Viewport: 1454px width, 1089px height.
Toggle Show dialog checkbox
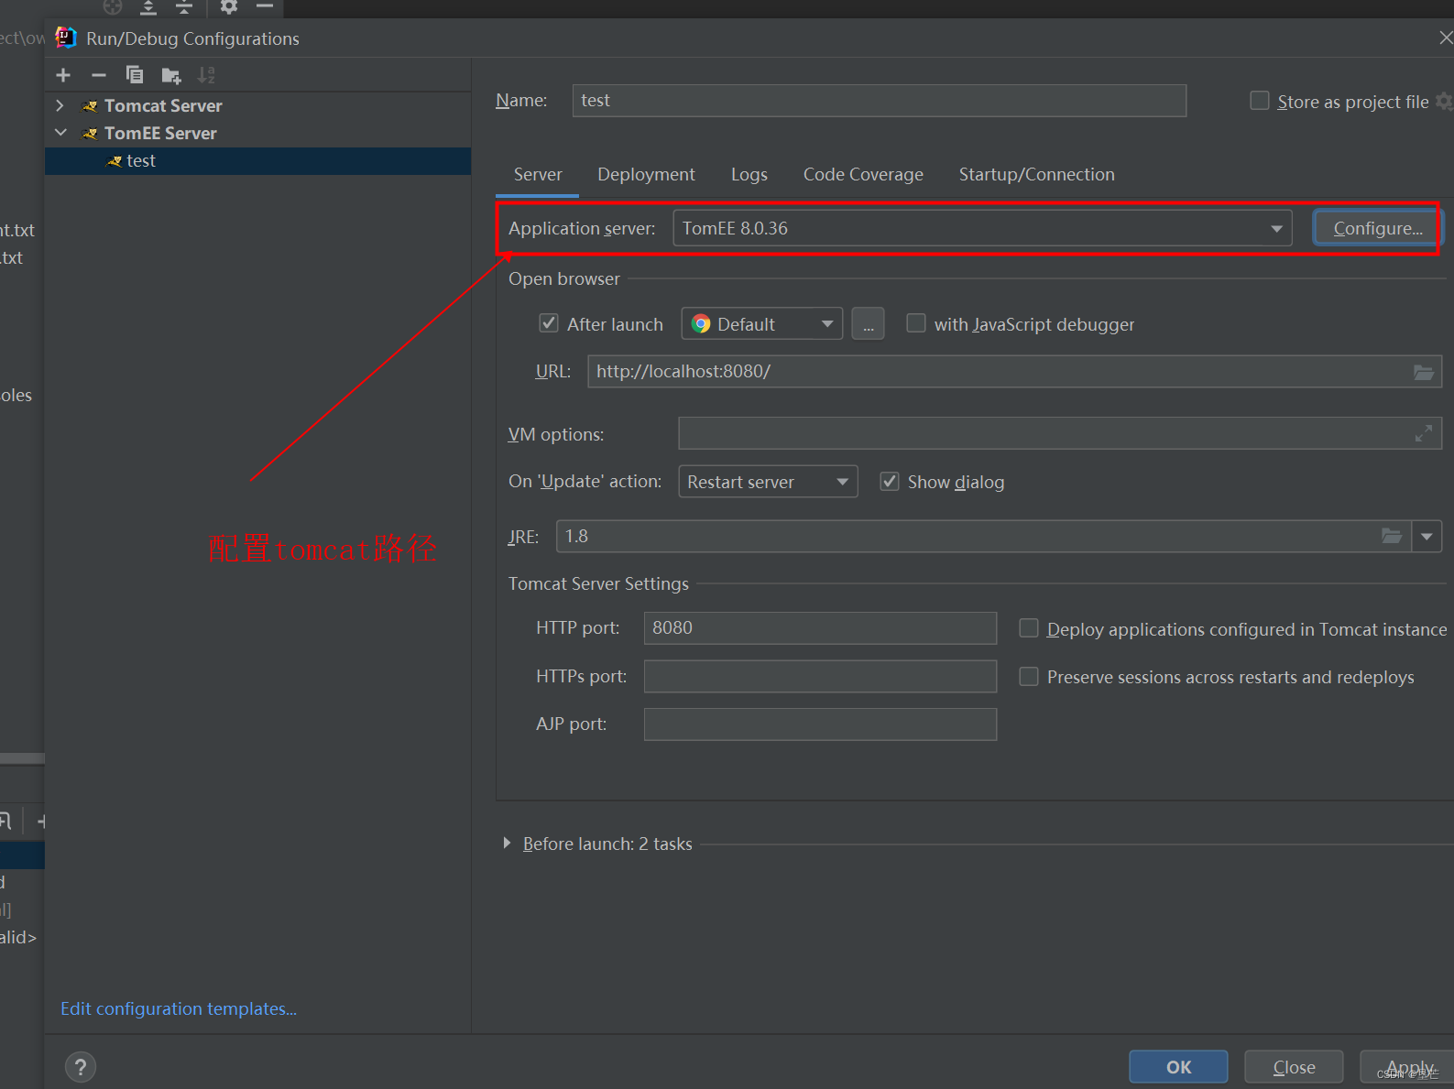pos(889,482)
